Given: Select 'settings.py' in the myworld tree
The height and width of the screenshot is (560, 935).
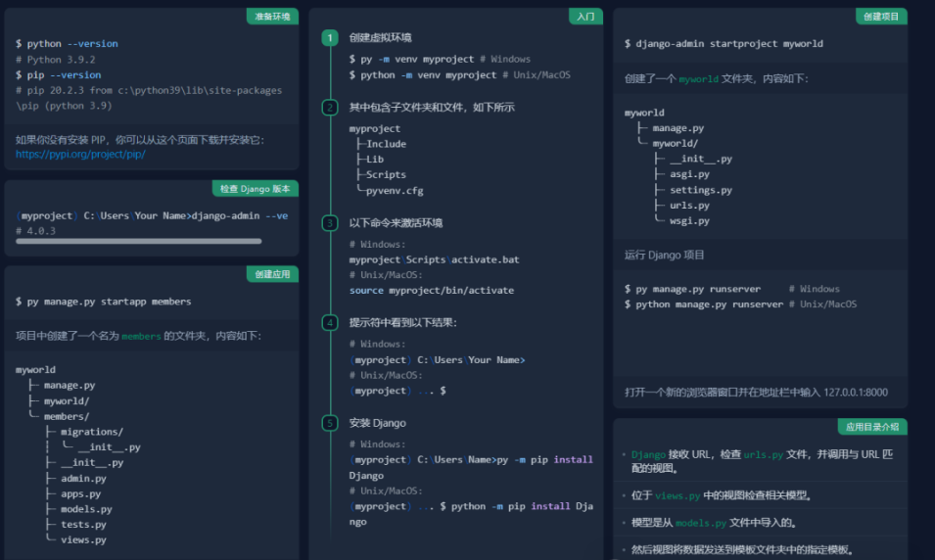Looking at the screenshot, I should coord(701,190).
